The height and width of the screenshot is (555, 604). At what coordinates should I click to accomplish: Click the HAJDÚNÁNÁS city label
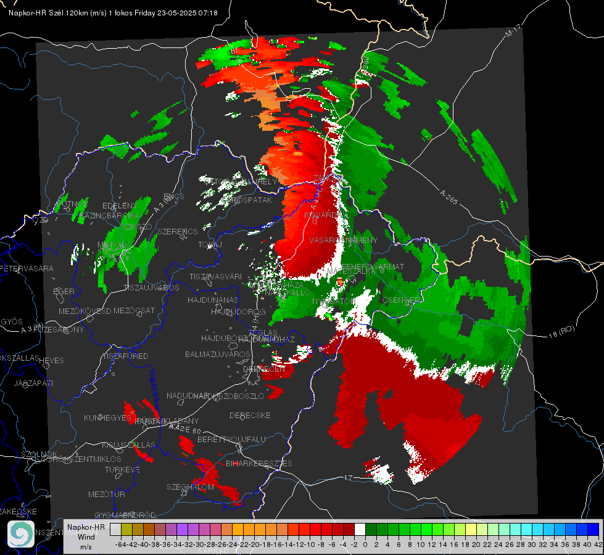[x=213, y=300]
